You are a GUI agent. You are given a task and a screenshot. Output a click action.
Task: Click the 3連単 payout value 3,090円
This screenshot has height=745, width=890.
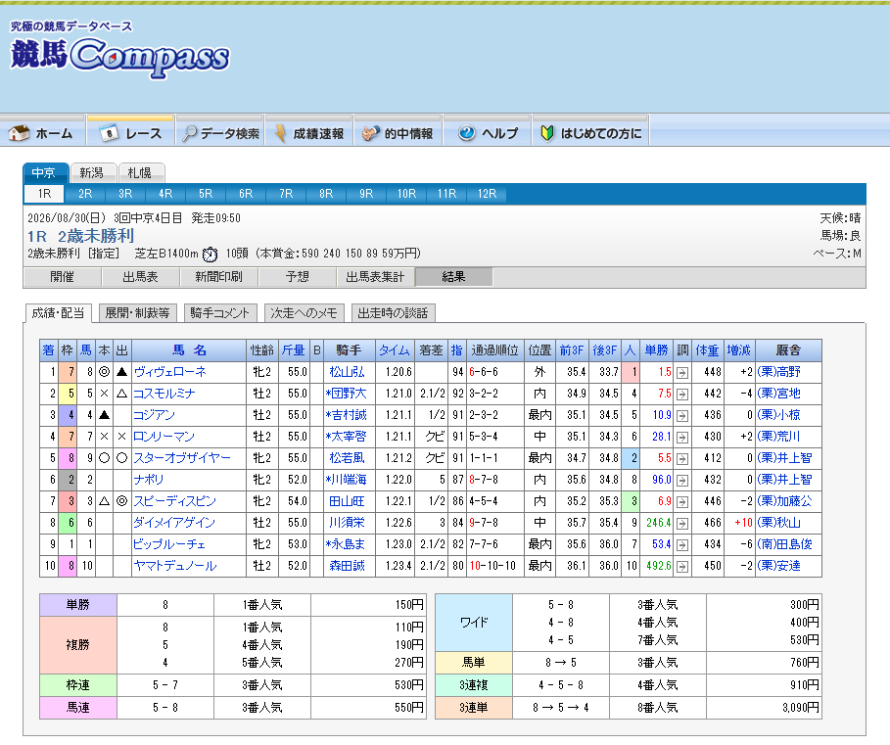click(x=800, y=708)
